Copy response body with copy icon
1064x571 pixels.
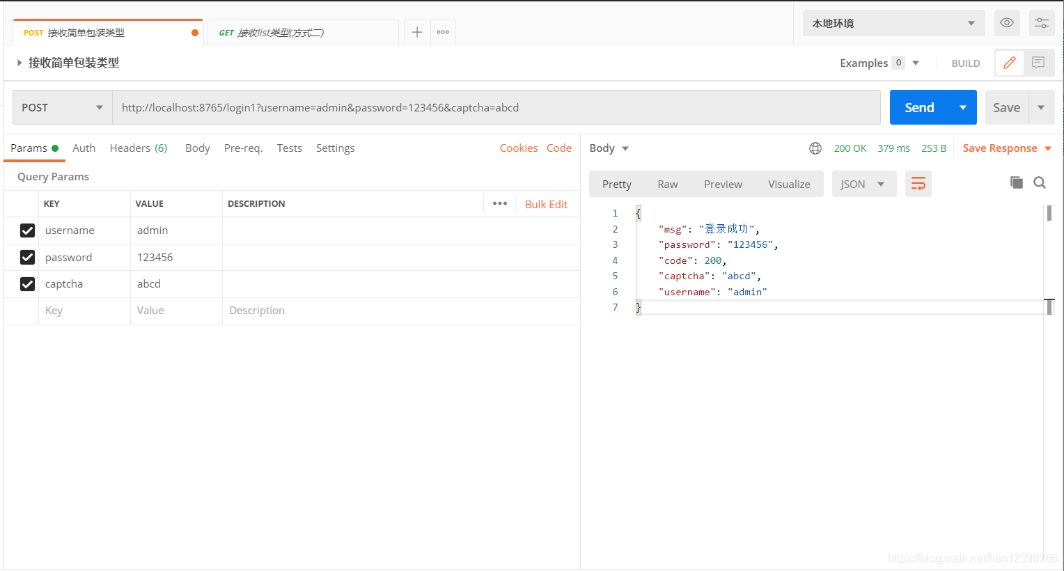point(1016,182)
